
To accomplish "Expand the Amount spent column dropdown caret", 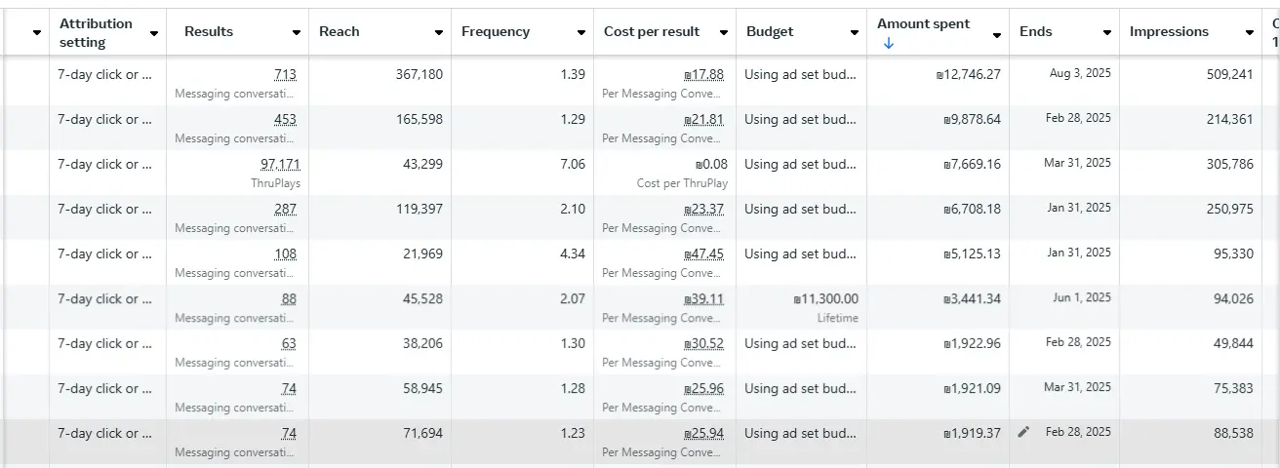I will [997, 35].
